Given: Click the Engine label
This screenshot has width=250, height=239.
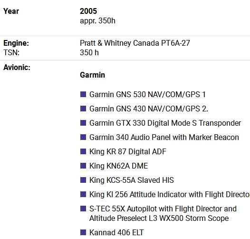Looking at the screenshot, I should 16,43.
